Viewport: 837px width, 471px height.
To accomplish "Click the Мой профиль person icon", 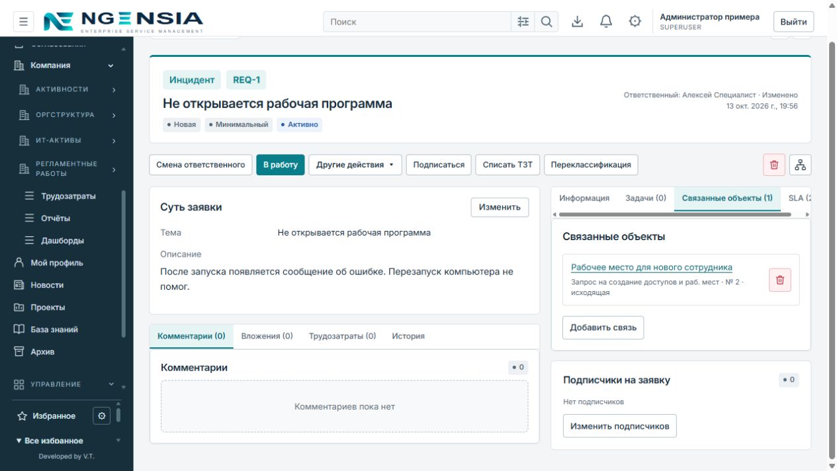I will click(19, 263).
